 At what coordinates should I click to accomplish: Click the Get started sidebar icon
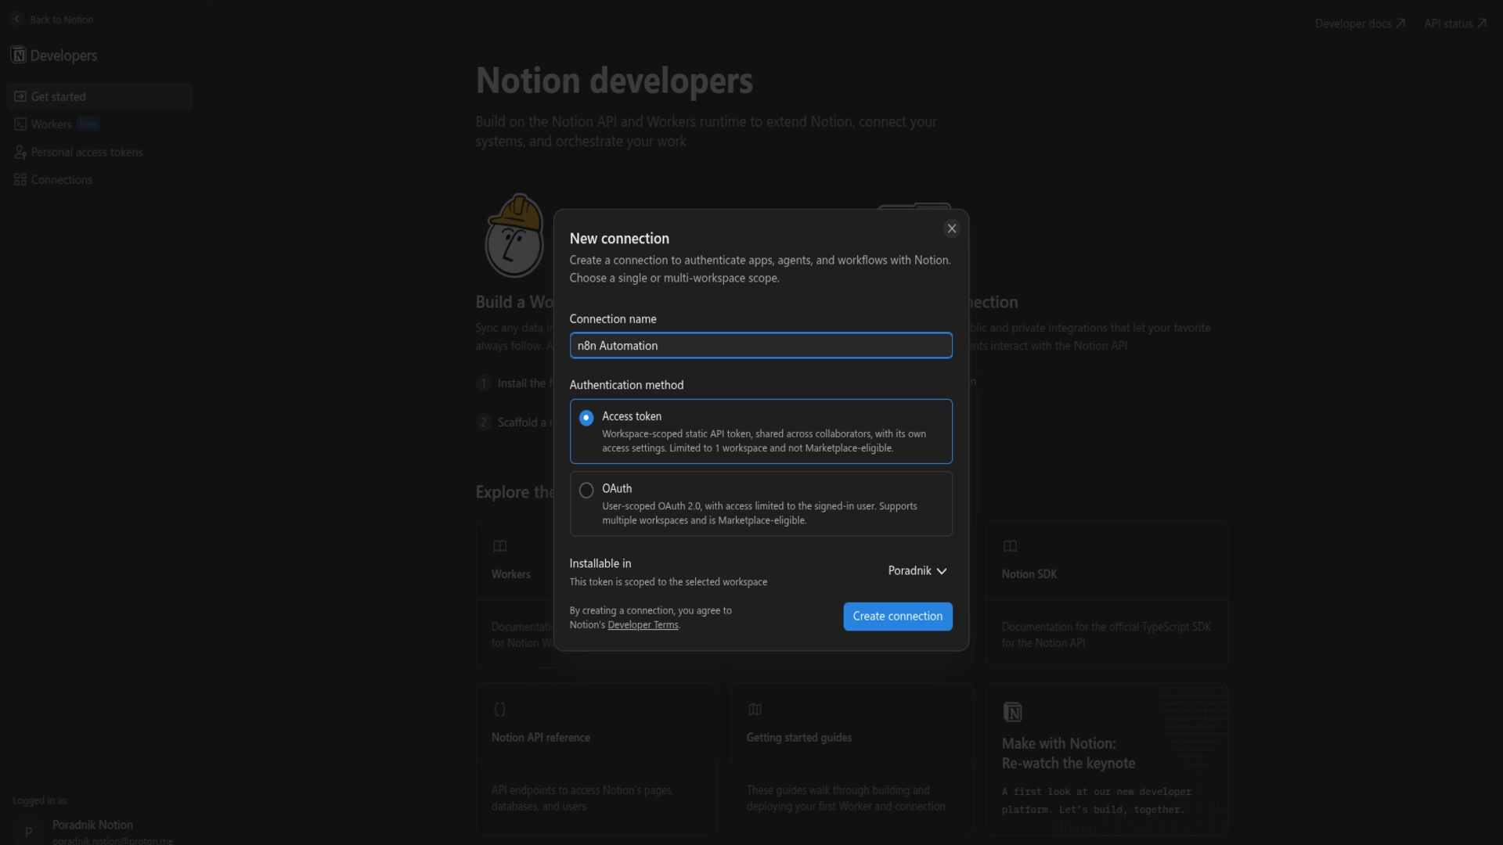tap(20, 96)
